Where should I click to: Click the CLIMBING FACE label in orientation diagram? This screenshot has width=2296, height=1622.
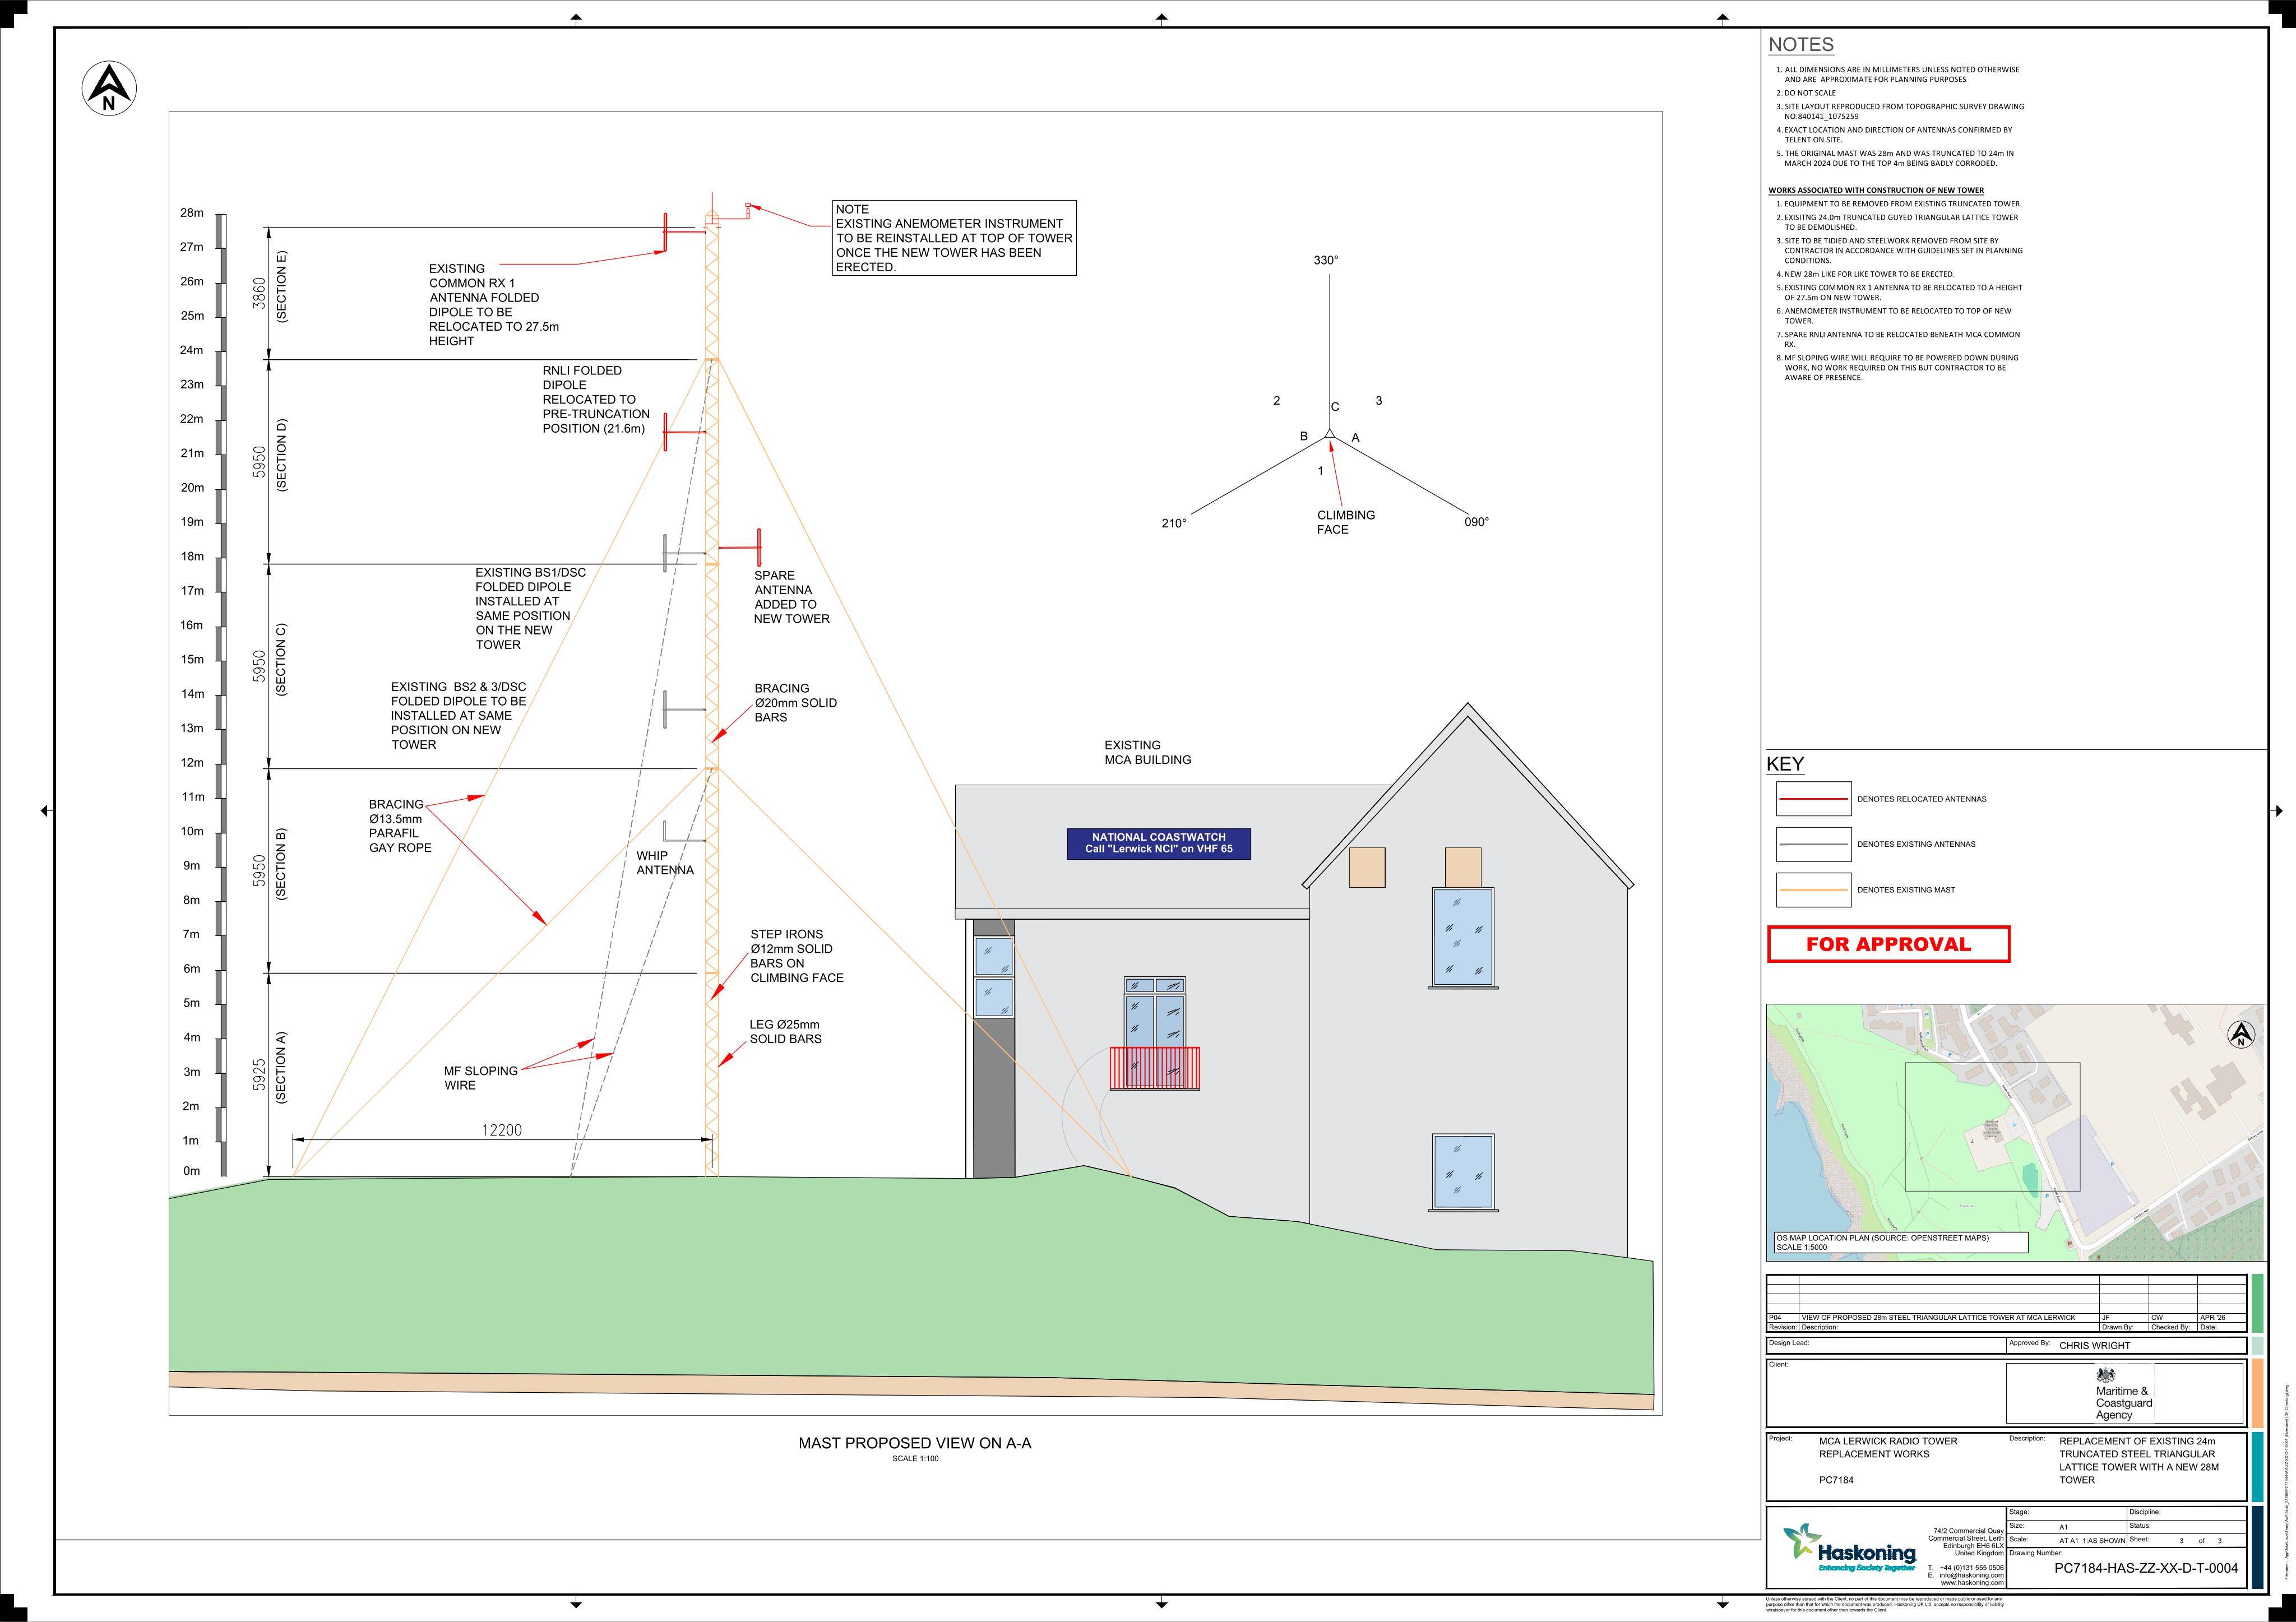click(1345, 522)
